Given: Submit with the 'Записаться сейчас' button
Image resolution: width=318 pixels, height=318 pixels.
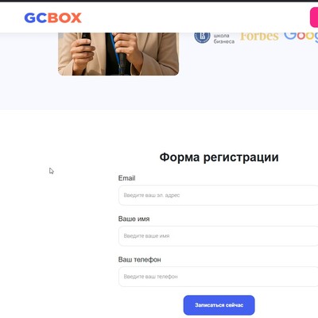Looking at the screenshot, I should tap(219, 305).
